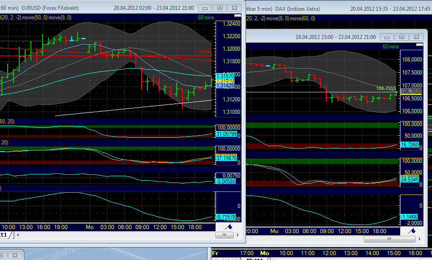
Task: Click the right arrow of the EURUSD horizontal scrollbar
Action: [238, 234]
